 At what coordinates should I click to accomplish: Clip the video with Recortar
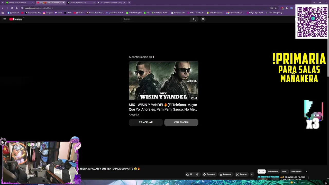pos(241,174)
